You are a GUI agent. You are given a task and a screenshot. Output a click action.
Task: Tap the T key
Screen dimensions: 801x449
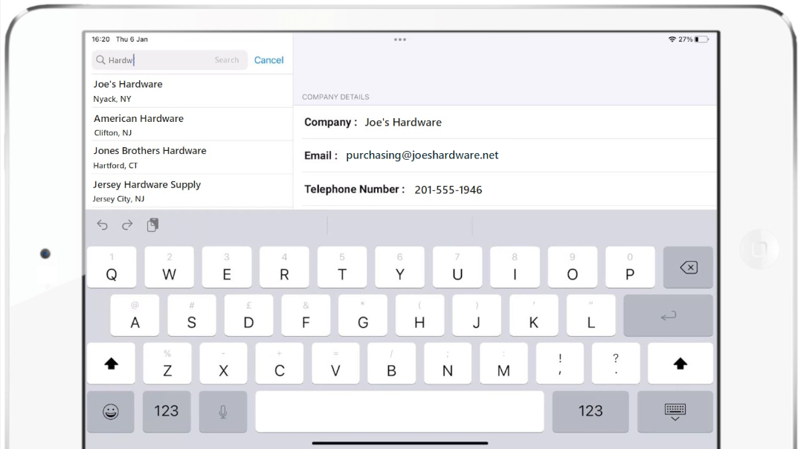tap(342, 267)
